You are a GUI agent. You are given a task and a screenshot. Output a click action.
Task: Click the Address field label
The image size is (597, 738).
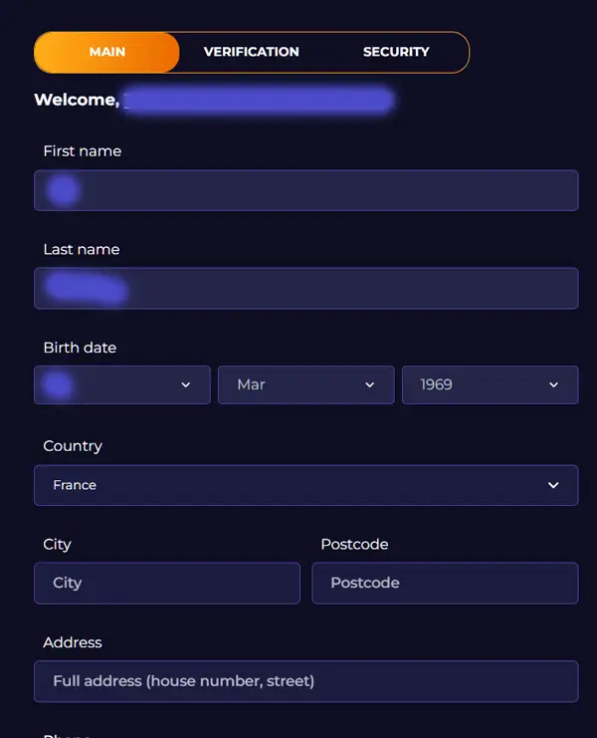tap(73, 642)
